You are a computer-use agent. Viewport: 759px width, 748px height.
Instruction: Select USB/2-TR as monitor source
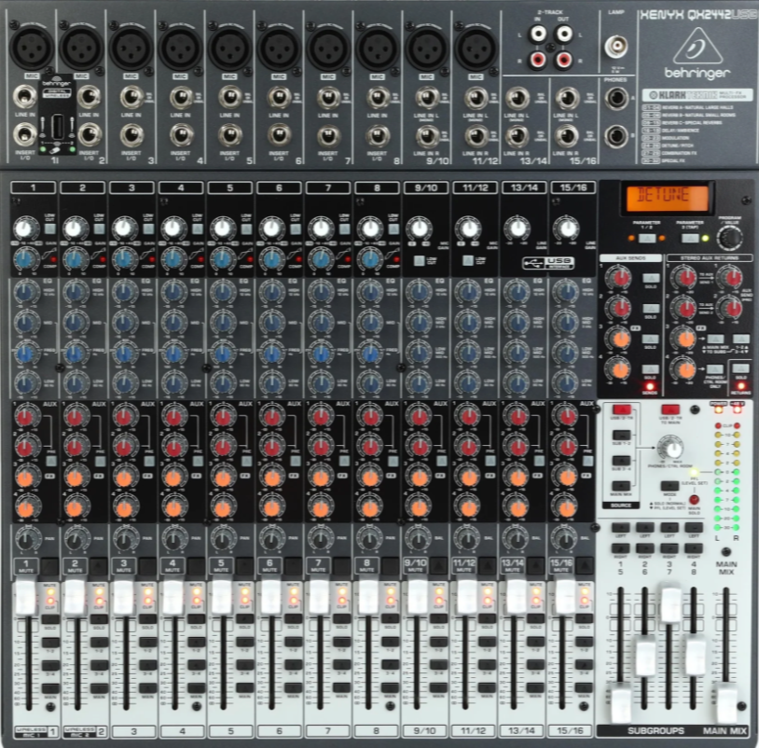coord(622,409)
